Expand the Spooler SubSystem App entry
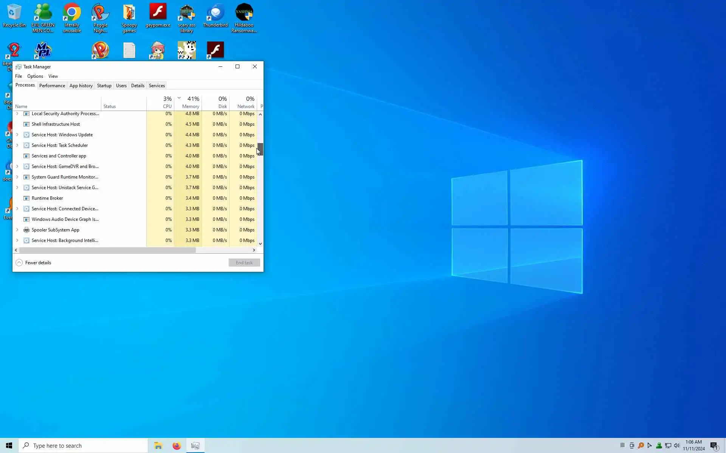Viewport: 726px width, 453px height. pos(17,230)
